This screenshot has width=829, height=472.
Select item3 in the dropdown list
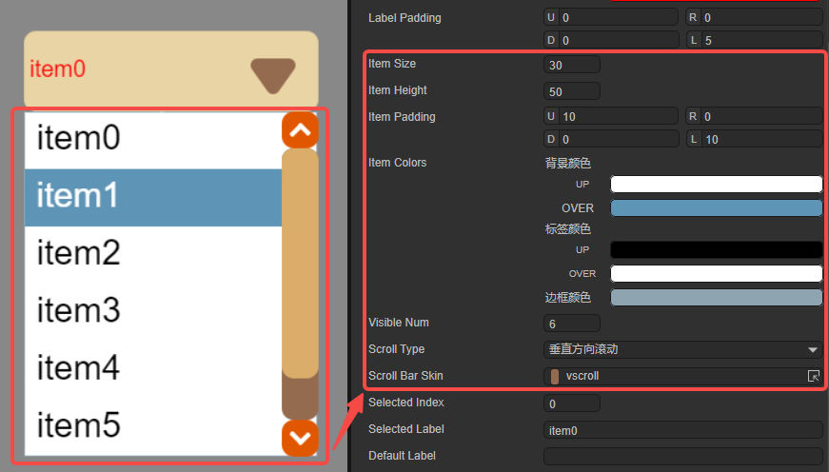point(152,311)
